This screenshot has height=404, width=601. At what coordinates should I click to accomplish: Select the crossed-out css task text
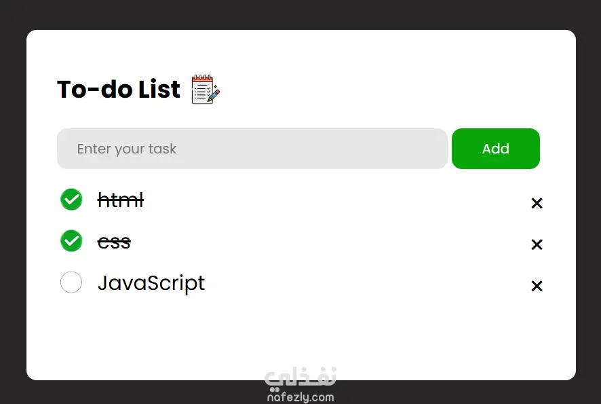click(114, 242)
